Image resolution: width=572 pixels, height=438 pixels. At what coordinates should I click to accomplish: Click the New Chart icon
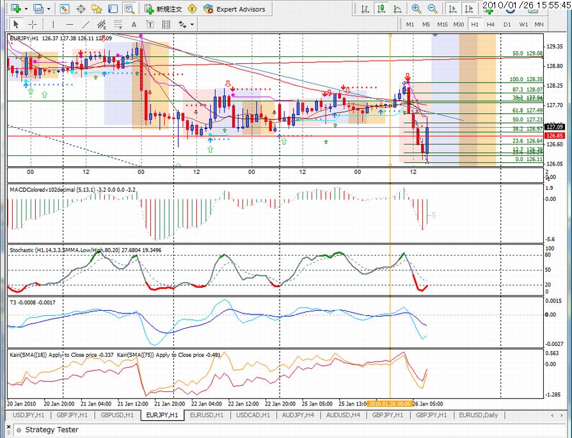point(16,9)
